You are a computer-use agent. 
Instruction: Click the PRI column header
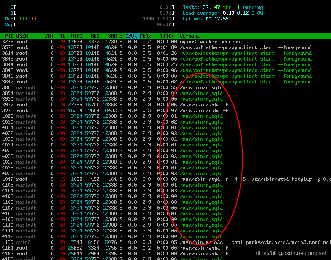point(49,36)
